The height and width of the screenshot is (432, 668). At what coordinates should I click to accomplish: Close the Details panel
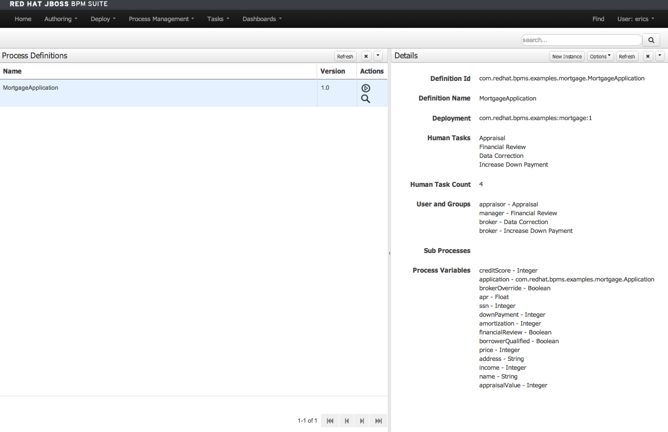coord(648,56)
